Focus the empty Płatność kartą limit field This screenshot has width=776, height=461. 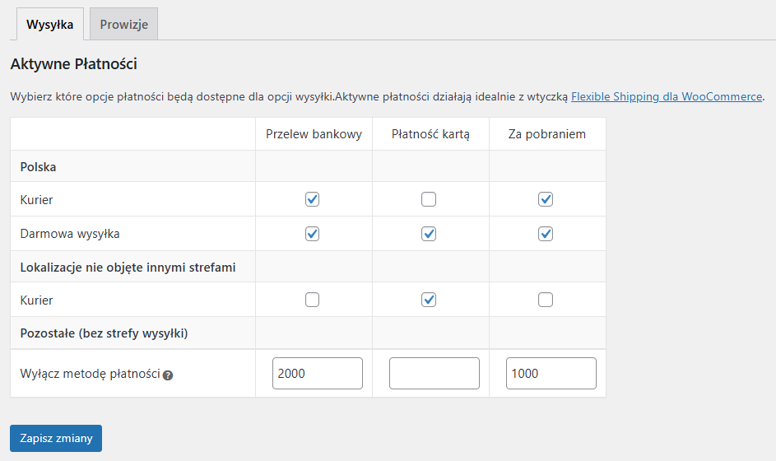click(434, 374)
